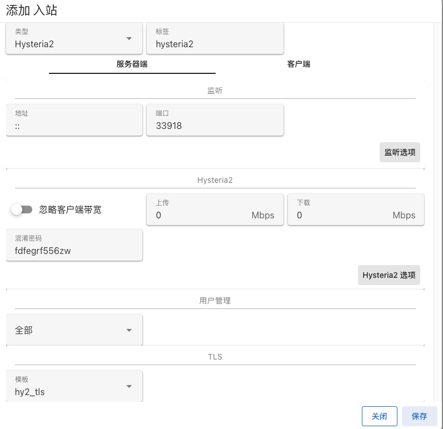
Task: Click the arrow icon in 模板 selector
Action: point(129,386)
